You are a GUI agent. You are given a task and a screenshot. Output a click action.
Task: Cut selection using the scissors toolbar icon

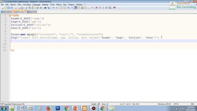pyautogui.click(x=26, y=8)
